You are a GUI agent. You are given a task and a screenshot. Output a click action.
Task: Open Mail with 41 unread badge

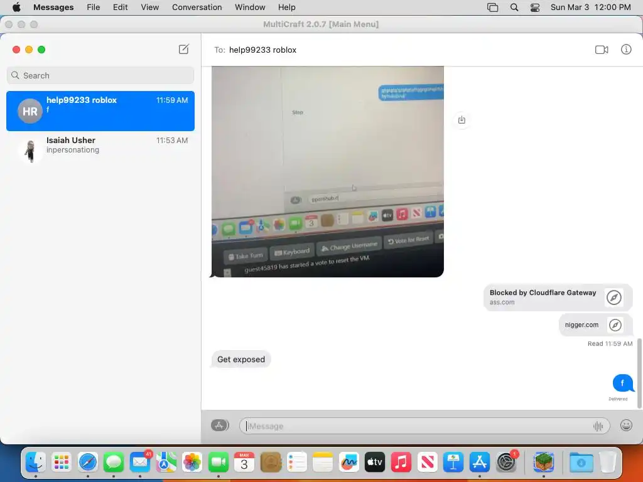[x=140, y=463]
